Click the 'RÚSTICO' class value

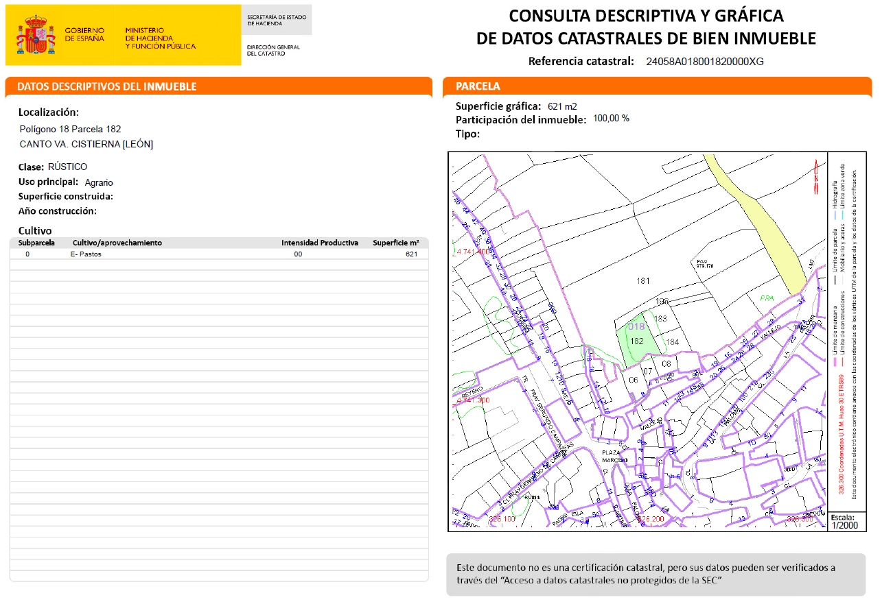click(x=68, y=167)
